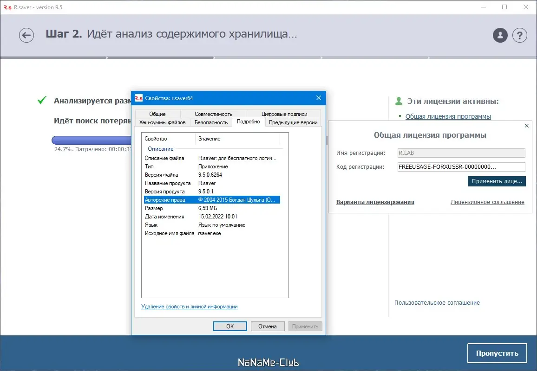Select the Язык property row
537x371 pixels.
[212, 225]
